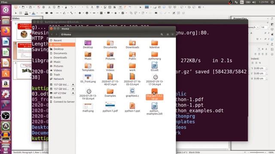The width and height of the screenshot is (275, 154).
Task: Select the 03.odt document
Action: pos(155,67)
